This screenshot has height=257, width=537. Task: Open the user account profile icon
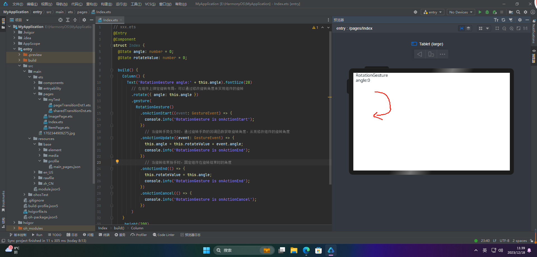click(x=533, y=12)
